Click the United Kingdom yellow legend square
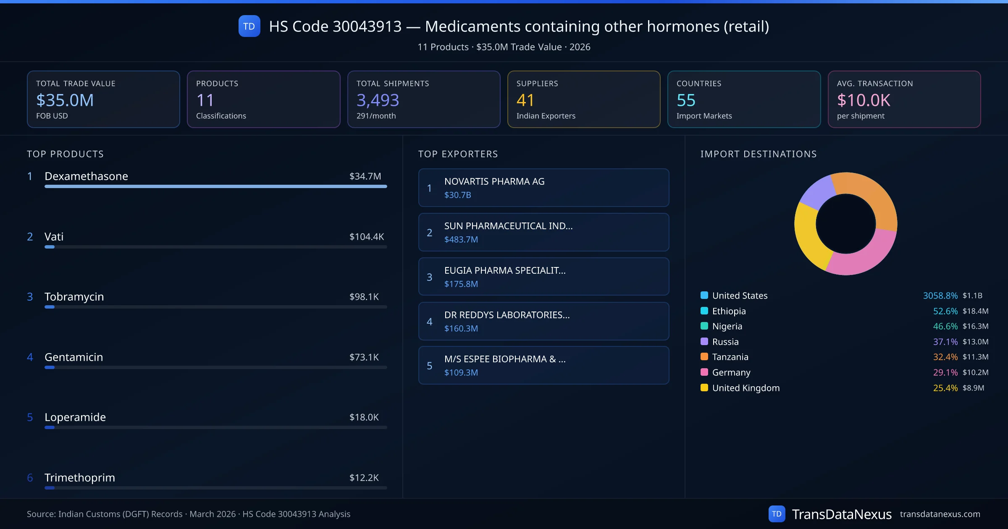 (x=704, y=388)
